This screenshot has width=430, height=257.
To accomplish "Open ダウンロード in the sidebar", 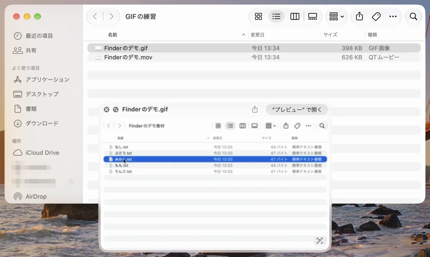I will 36,123.
